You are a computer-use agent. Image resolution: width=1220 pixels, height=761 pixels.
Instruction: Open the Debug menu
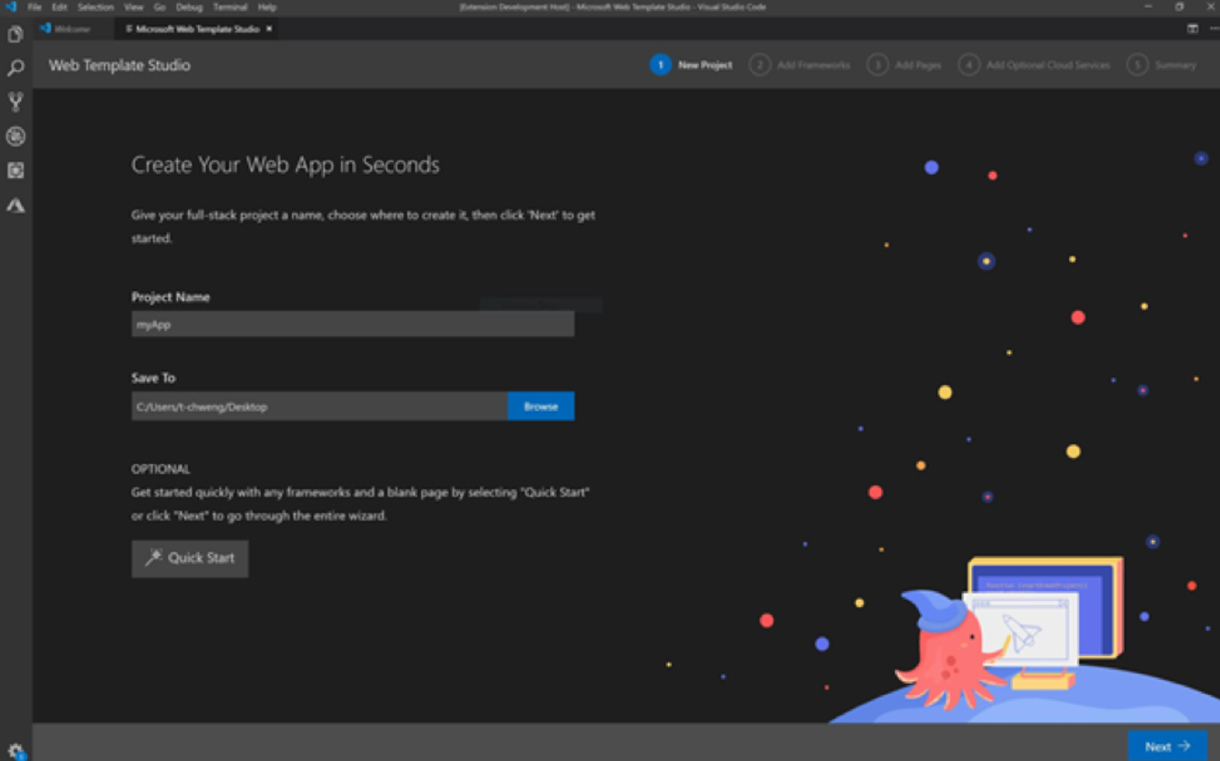coord(189,7)
